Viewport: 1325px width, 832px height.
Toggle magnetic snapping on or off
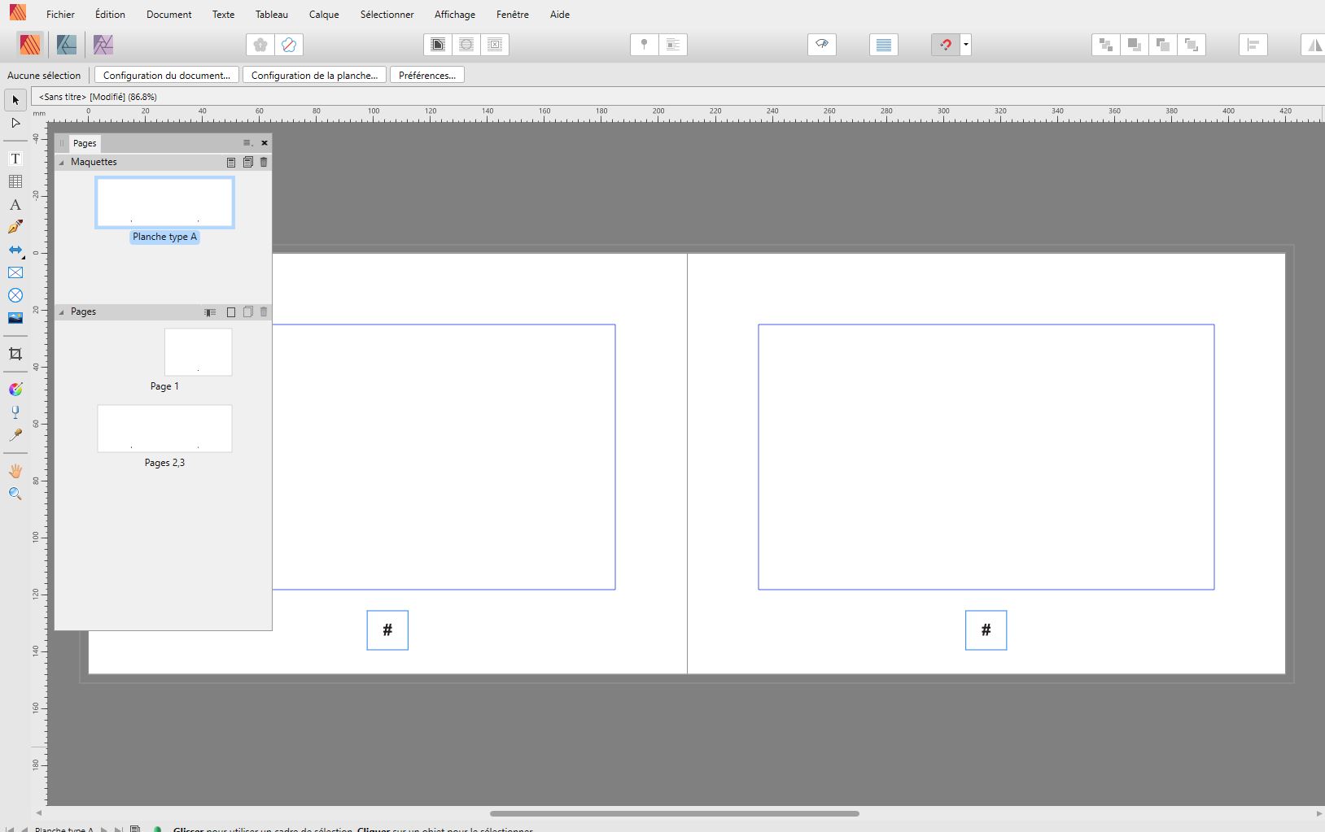(946, 45)
